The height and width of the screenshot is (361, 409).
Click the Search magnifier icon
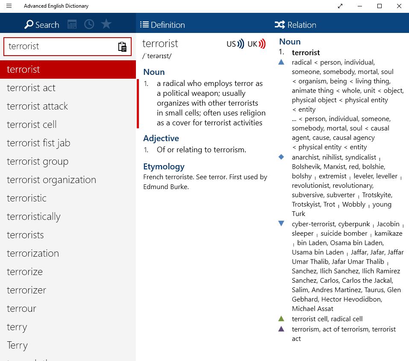(x=29, y=25)
